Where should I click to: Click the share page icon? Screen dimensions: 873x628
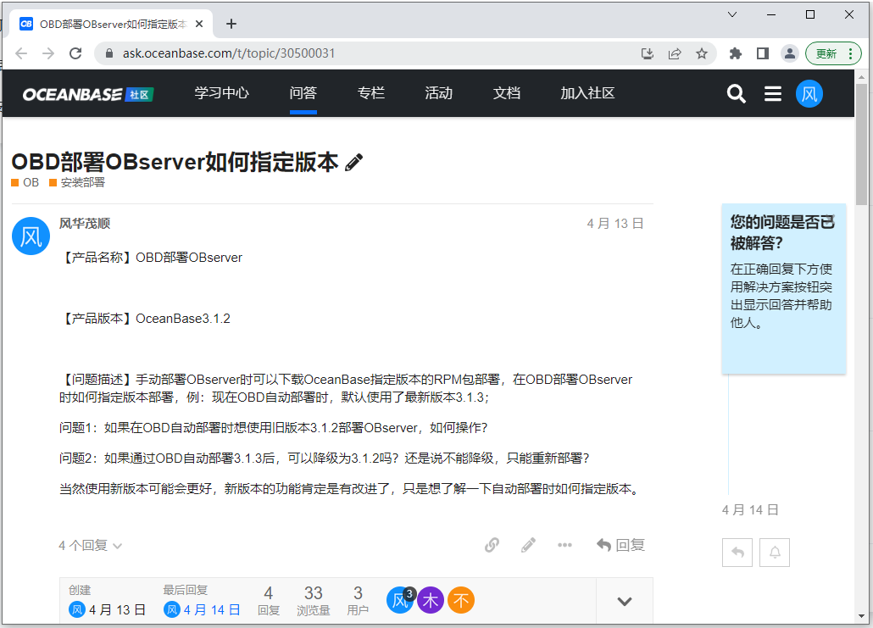(x=674, y=53)
